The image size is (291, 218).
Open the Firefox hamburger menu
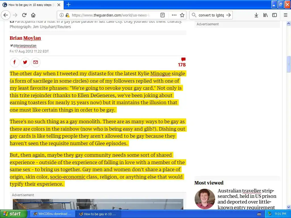point(286,15)
